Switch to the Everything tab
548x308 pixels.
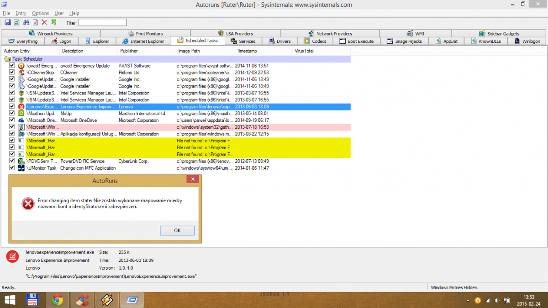(x=23, y=41)
